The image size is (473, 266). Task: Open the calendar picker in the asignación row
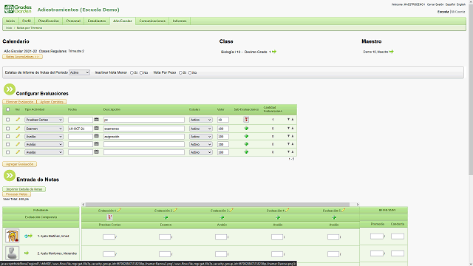97,136
